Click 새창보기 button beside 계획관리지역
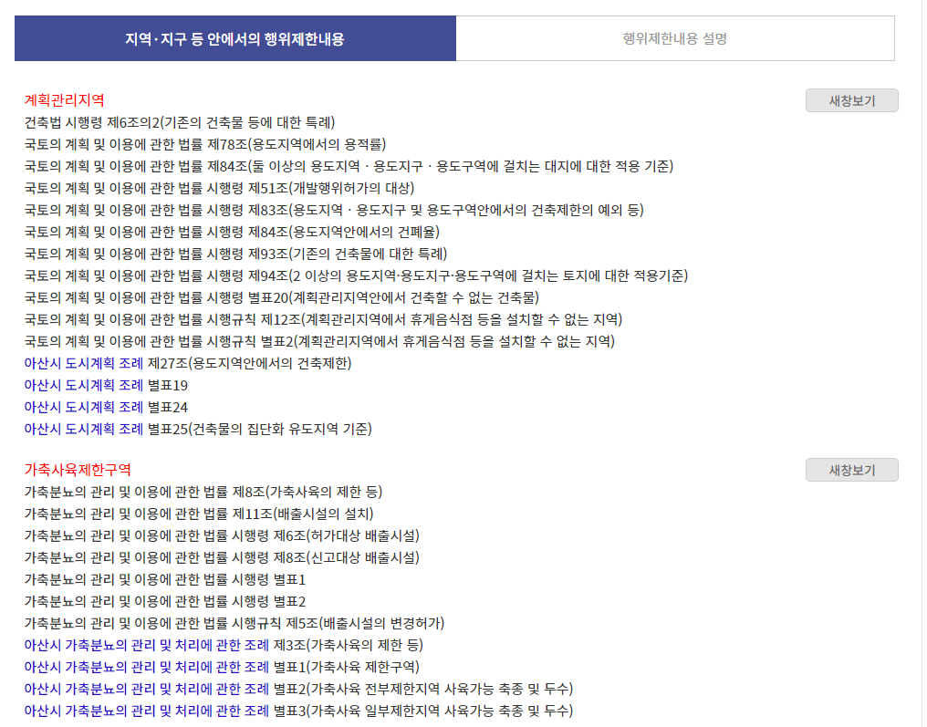 point(851,100)
